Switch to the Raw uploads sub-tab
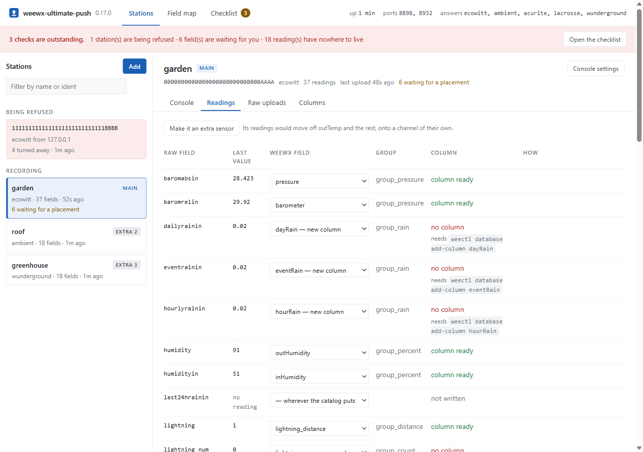 pyautogui.click(x=267, y=103)
